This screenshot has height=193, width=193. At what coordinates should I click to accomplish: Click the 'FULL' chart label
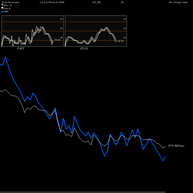click(84, 49)
